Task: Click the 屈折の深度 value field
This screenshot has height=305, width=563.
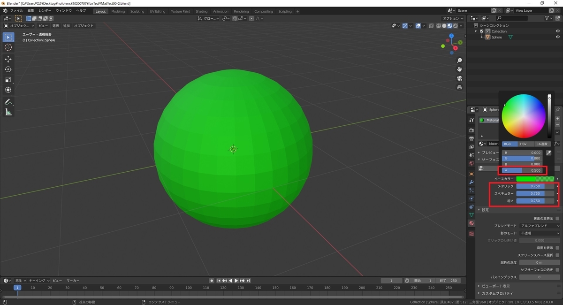Action: click(540, 262)
